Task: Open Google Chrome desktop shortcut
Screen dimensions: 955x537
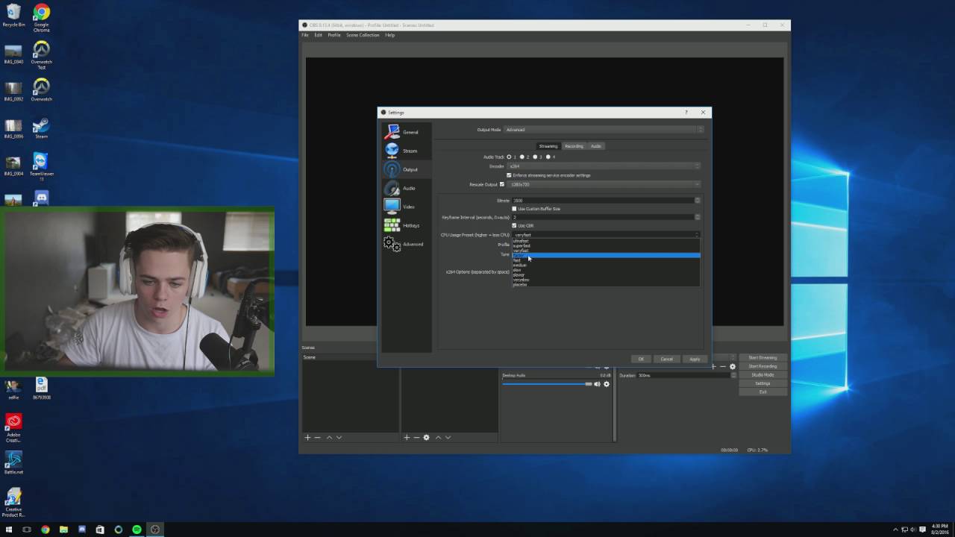Action: point(42,18)
